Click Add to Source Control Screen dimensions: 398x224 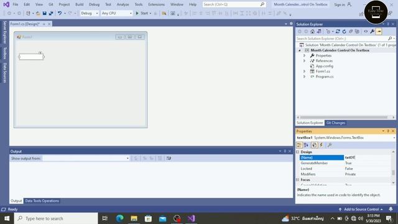pos(361,209)
